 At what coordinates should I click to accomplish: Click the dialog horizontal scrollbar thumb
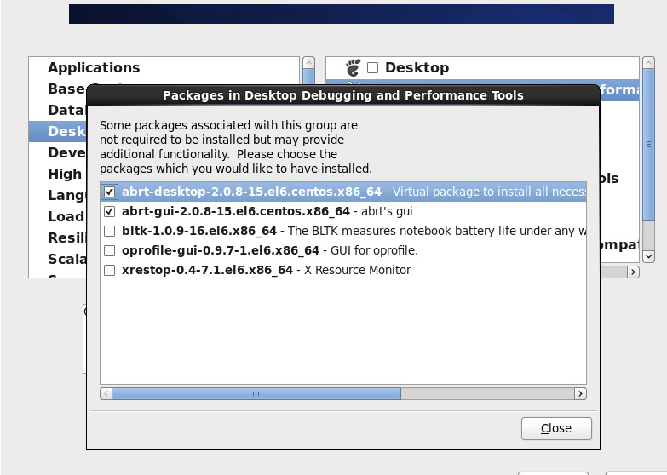pos(256,394)
